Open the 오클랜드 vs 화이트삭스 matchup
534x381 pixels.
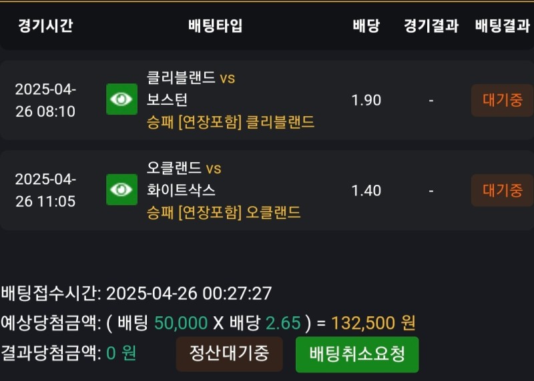(x=184, y=179)
